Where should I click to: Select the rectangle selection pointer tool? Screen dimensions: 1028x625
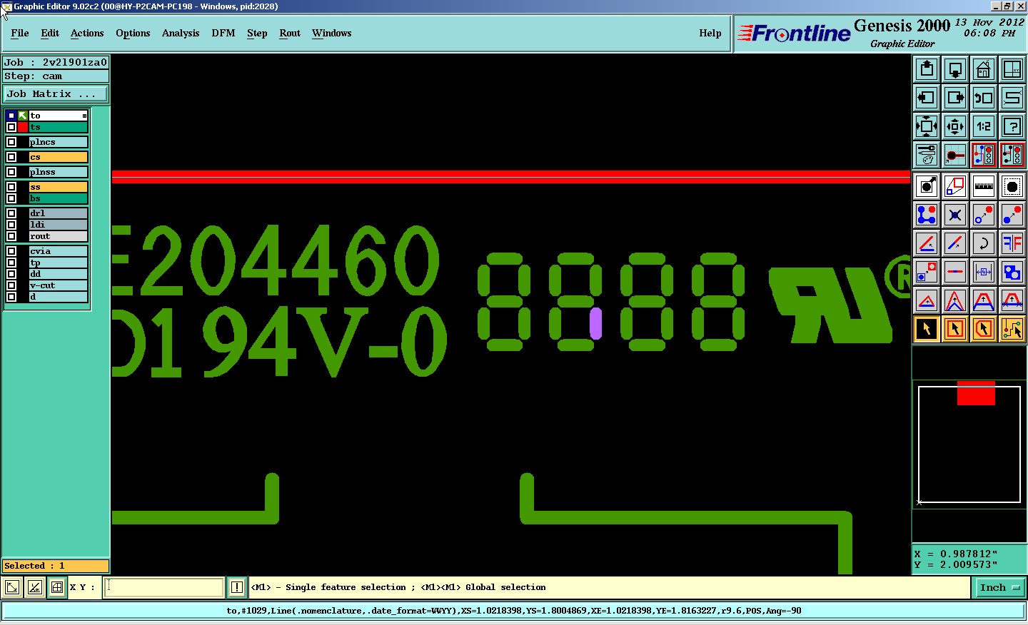pos(955,329)
